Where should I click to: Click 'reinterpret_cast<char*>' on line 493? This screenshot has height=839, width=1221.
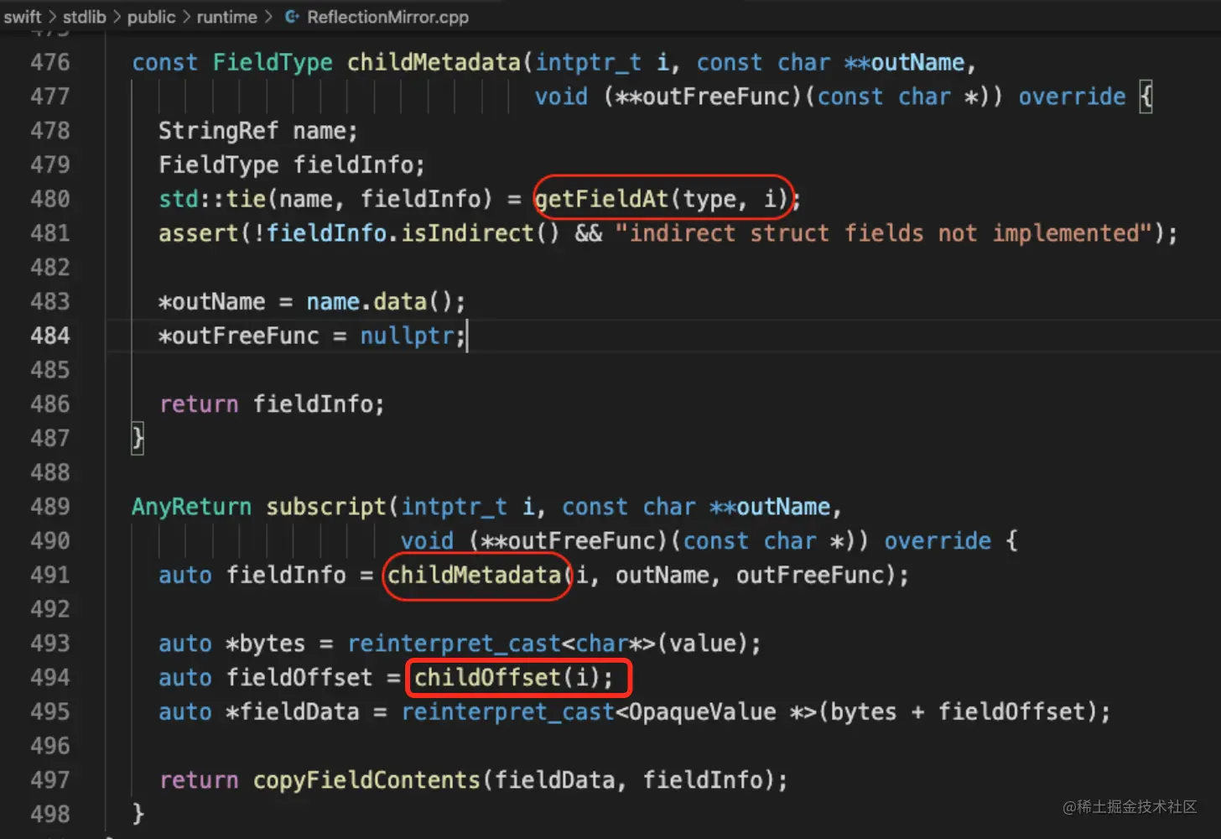[501, 644]
